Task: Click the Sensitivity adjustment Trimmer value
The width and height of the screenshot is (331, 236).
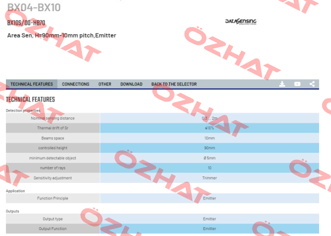Action: click(x=209, y=178)
